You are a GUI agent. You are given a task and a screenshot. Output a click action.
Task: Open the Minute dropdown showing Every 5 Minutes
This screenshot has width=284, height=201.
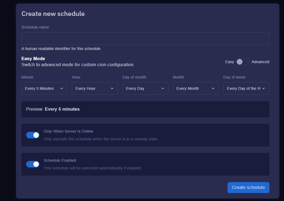(44, 88)
